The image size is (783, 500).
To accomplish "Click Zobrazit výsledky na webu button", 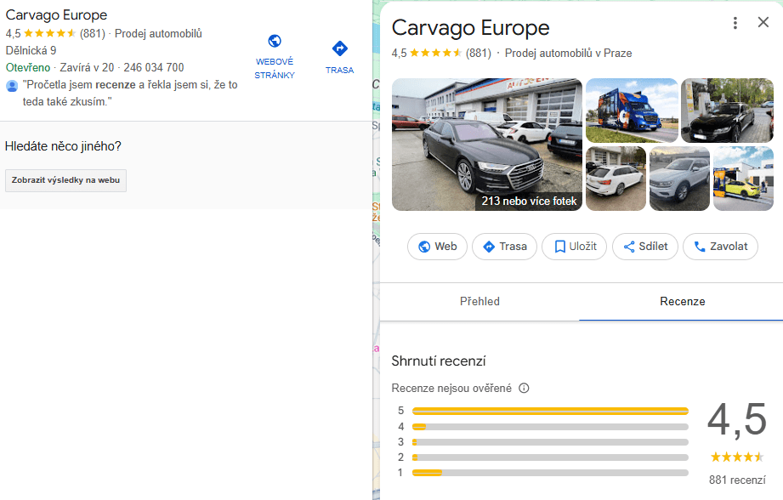I will point(65,180).
